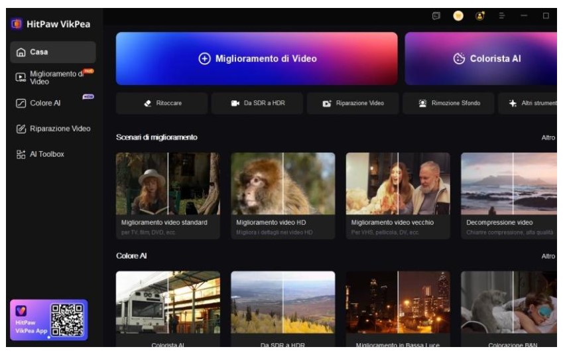Open Da SDR a HDR landscape thumbnail

[x=283, y=302]
